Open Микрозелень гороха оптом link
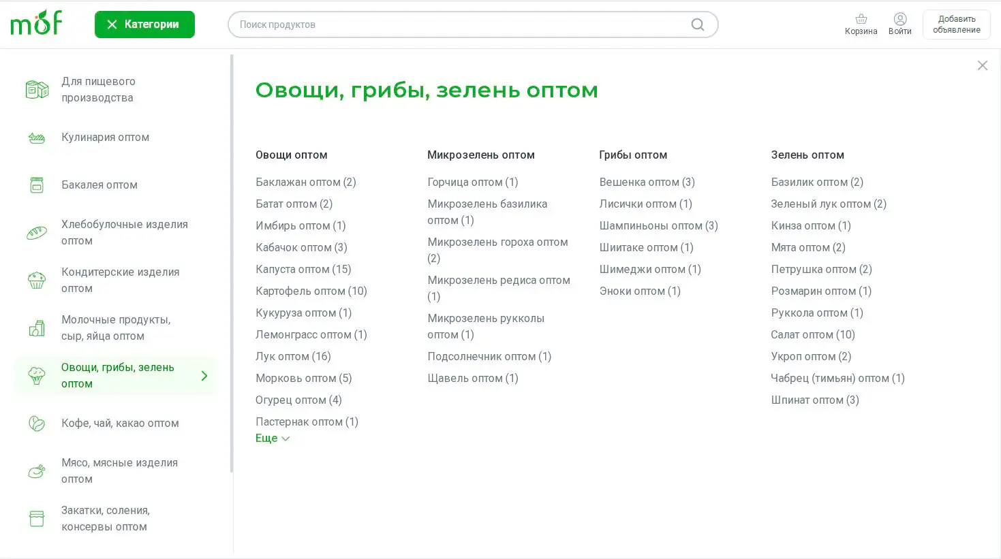 [x=497, y=250]
